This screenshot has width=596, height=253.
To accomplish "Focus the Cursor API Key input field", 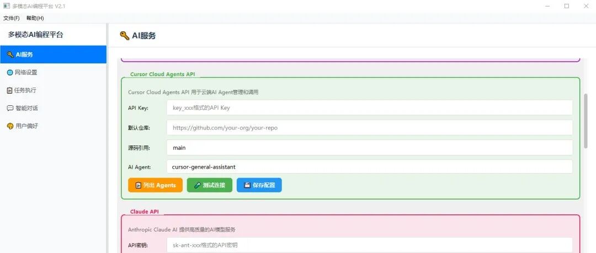I will (x=369, y=107).
